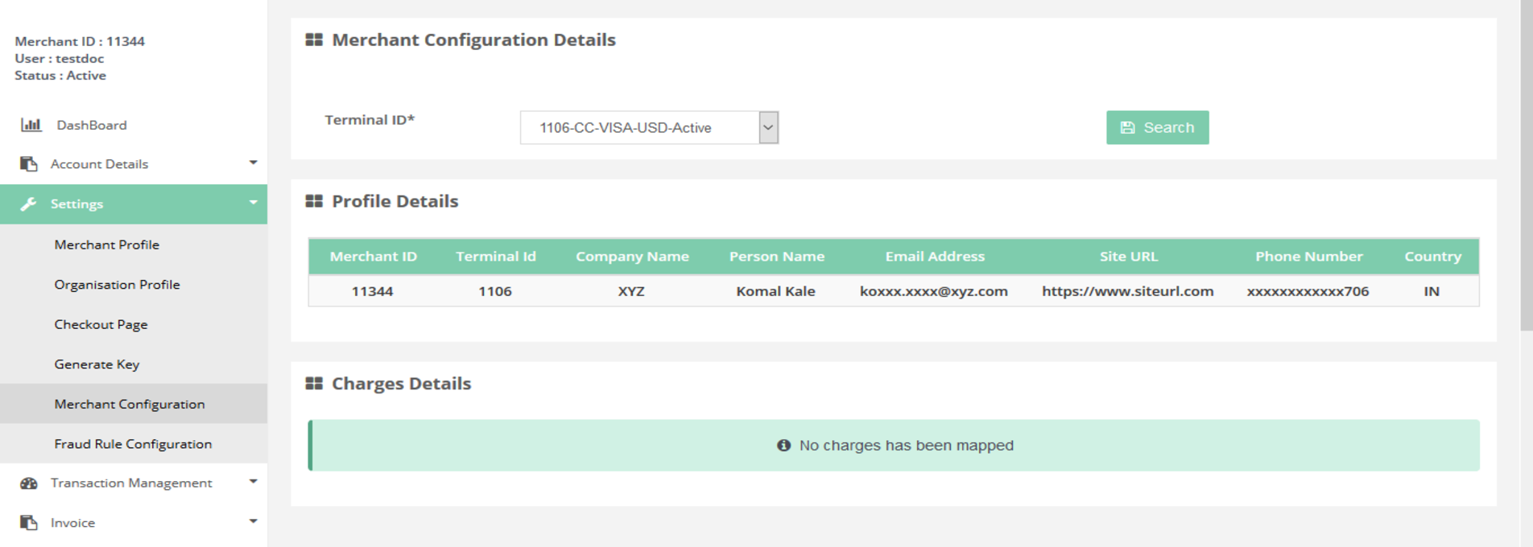Click the Invoice documents icon
The image size is (1533, 547).
(x=29, y=523)
